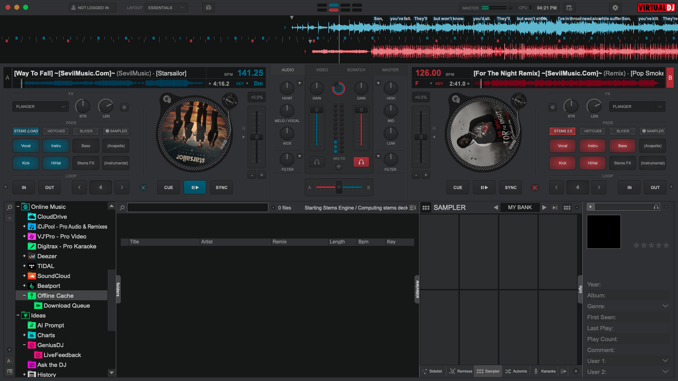Toggle deck B HiHat stem pad
Viewport: 678px width, 381px height.
tap(593, 163)
